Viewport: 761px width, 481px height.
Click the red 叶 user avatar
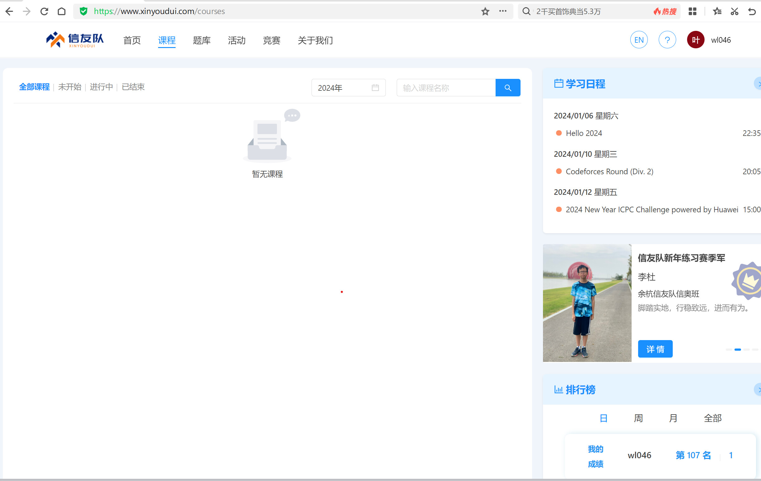[x=696, y=40]
